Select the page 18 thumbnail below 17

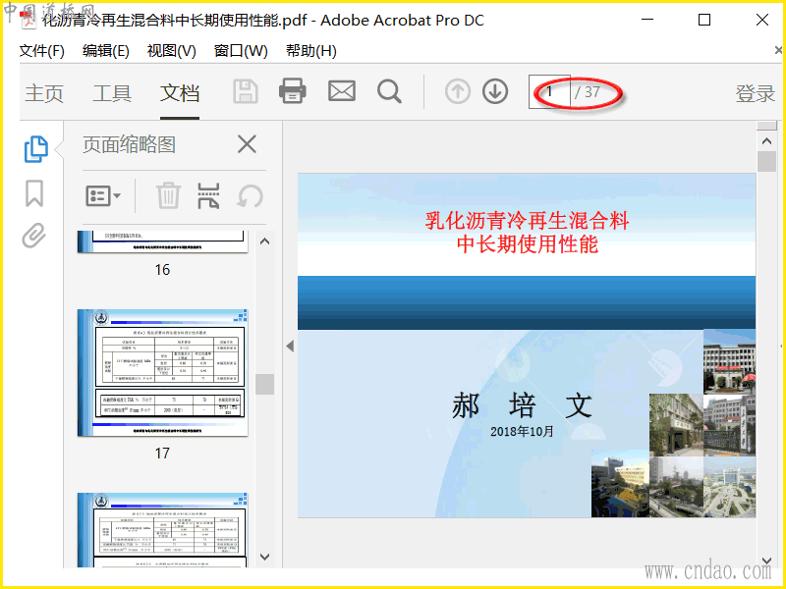162,530
